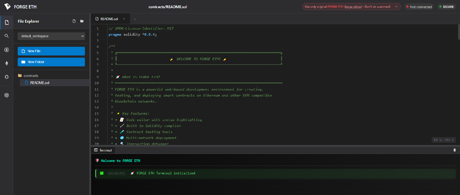Click the SECURE status badge
Viewport: 460px width, 195px height.
point(446,7)
